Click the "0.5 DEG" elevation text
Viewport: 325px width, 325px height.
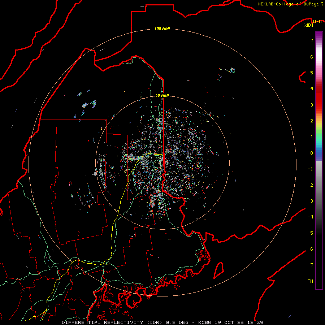pyautogui.click(x=177, y=322)
